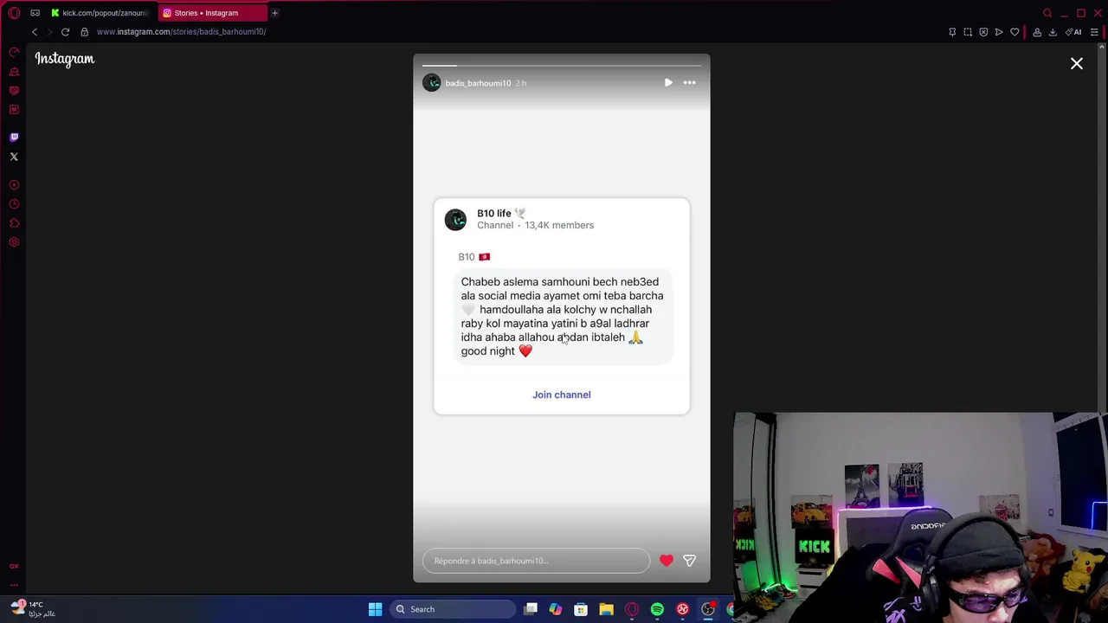1108x623 pixels.
Task: Open the badis_barhoumi10 story avatar
Action: pos(431,83)
